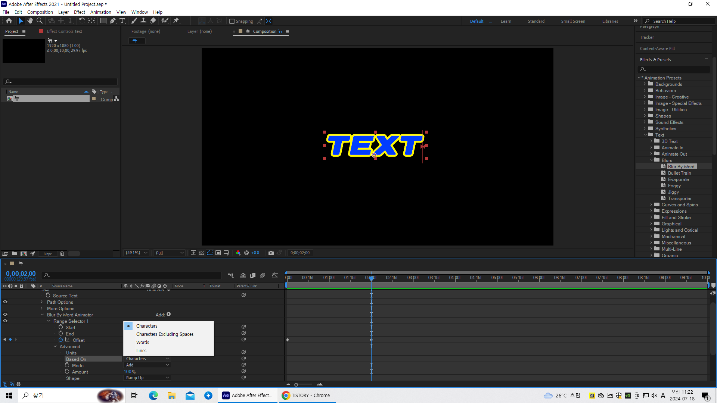Click the snapshot camera icon in viewer
Screen dimensions: 717x403
271,253
